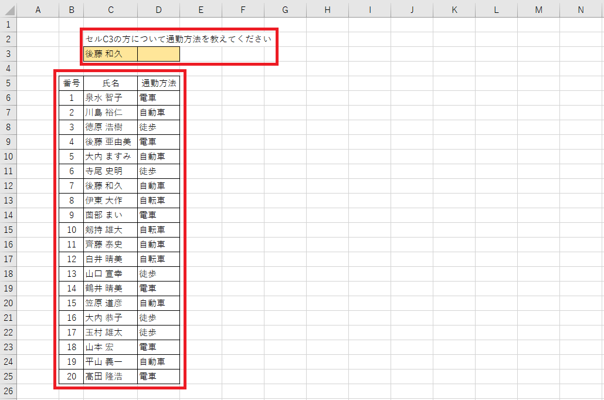This screenshot has width=604, height=400.
Task: Select row 12 header
Action: point(8,186)
